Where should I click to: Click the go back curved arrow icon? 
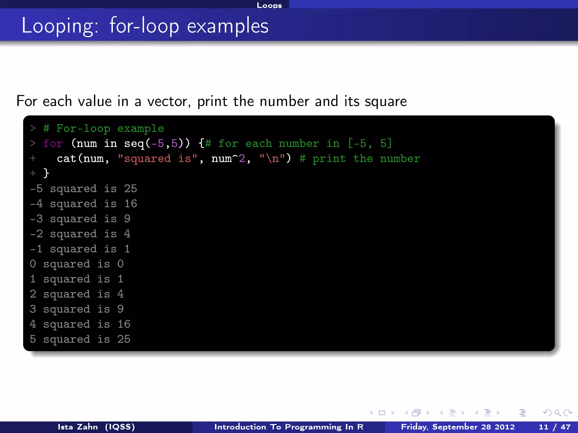point(547,413)
